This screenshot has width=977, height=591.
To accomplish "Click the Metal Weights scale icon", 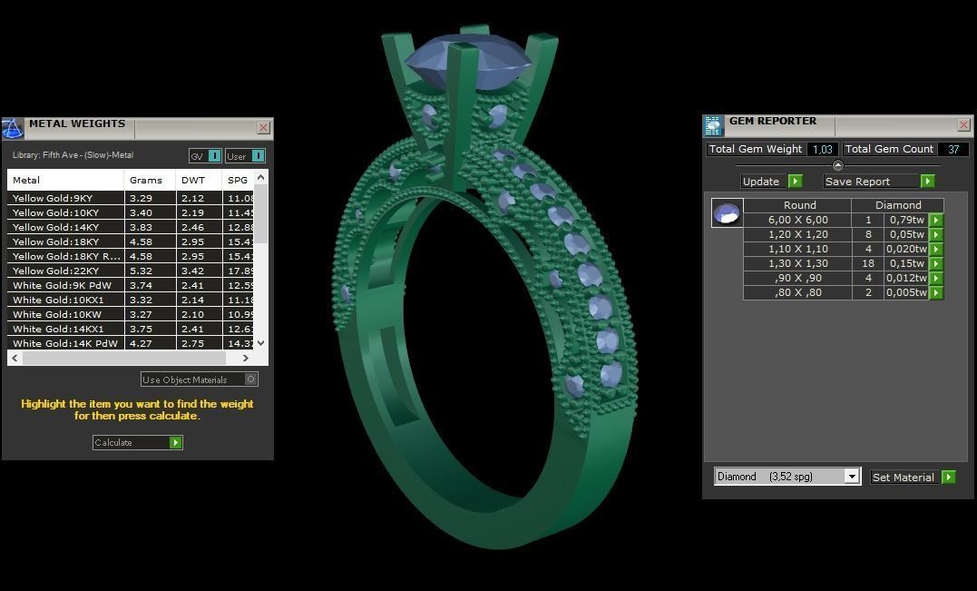I will click(13, 128).
